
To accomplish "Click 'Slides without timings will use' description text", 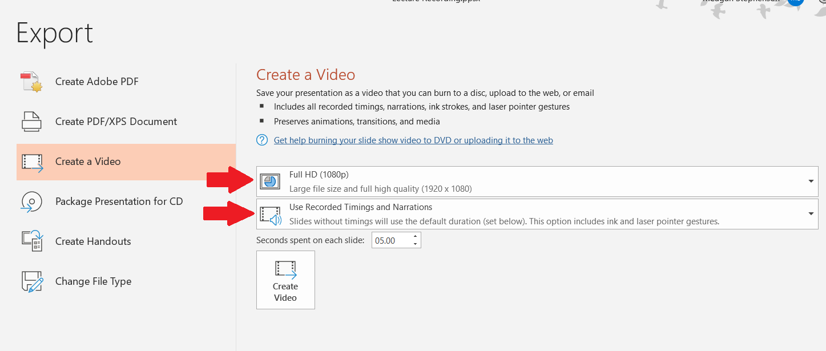I will click(504, 221).
